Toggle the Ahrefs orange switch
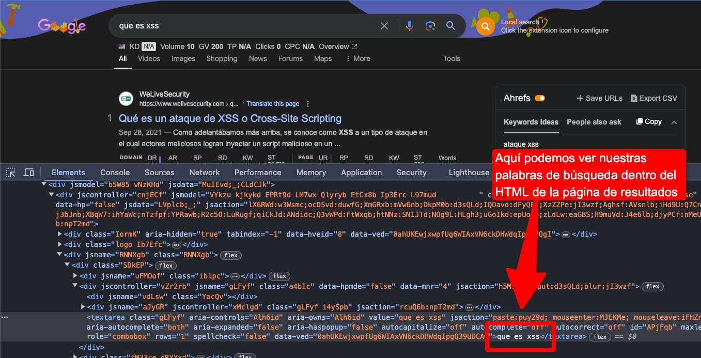701x358 pixels. click(540, 98)
